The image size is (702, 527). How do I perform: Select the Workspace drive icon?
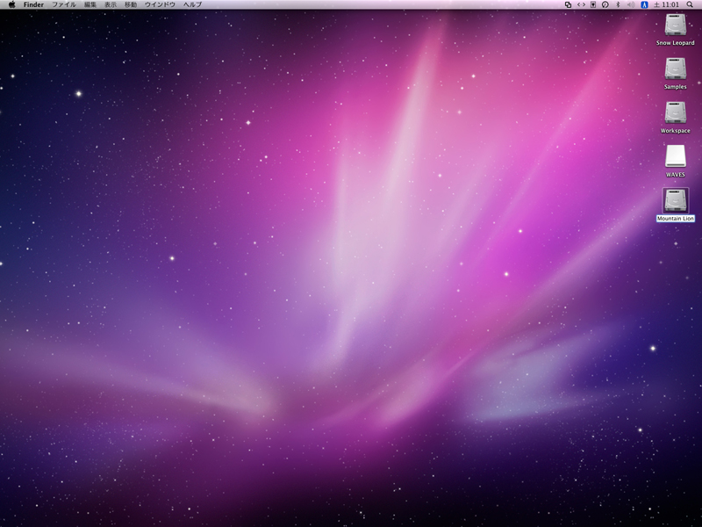tap(675, 112)
